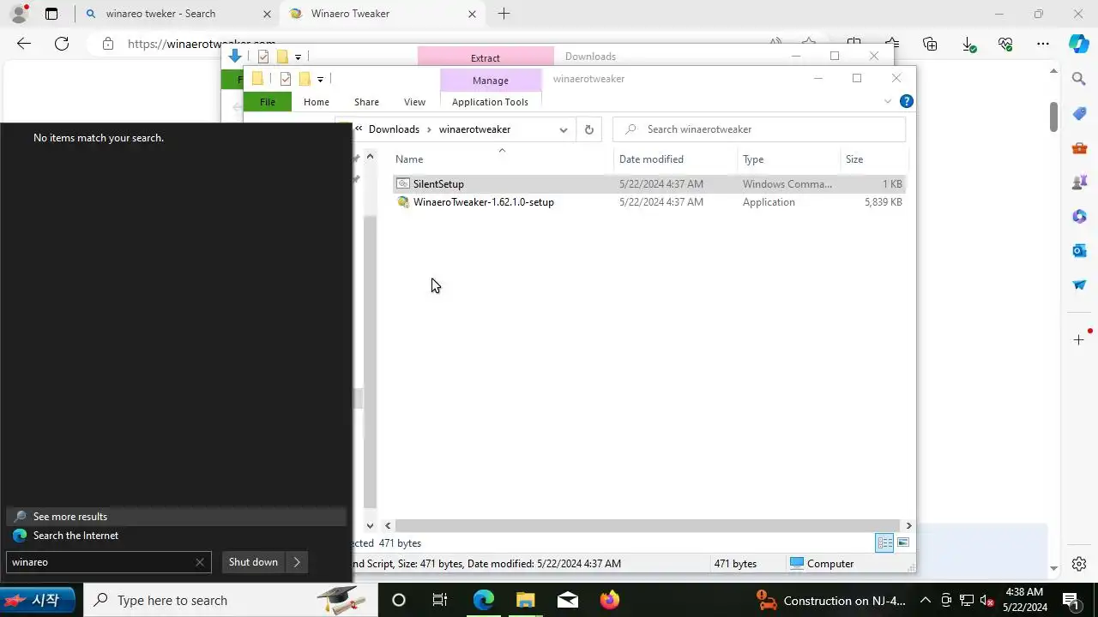1098x617 pixels.
Task: Click Search the Internet
Action: (176, 536)
